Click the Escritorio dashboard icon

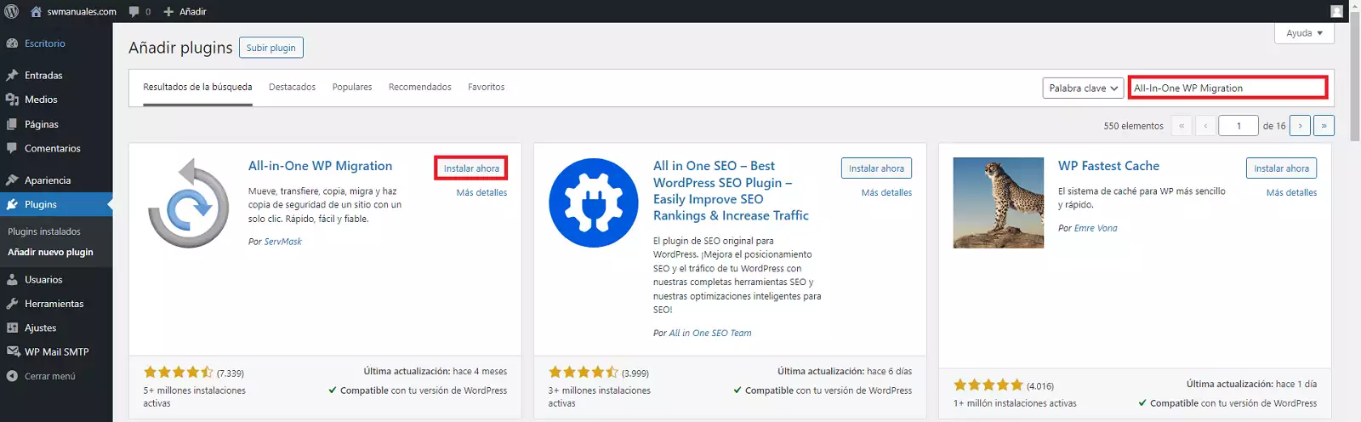click(x=12, y=43)
